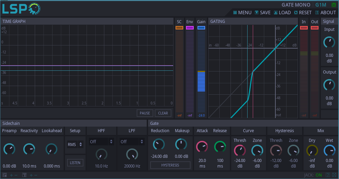The height and width of the screenshot is (179, 339).
Task: Click the Reactivity value 10.0 ms
Action: coord(30,166)
